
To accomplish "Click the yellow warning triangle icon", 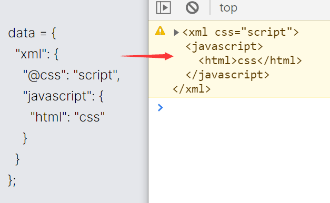I will pyautogui.click(x=160, y=31).
